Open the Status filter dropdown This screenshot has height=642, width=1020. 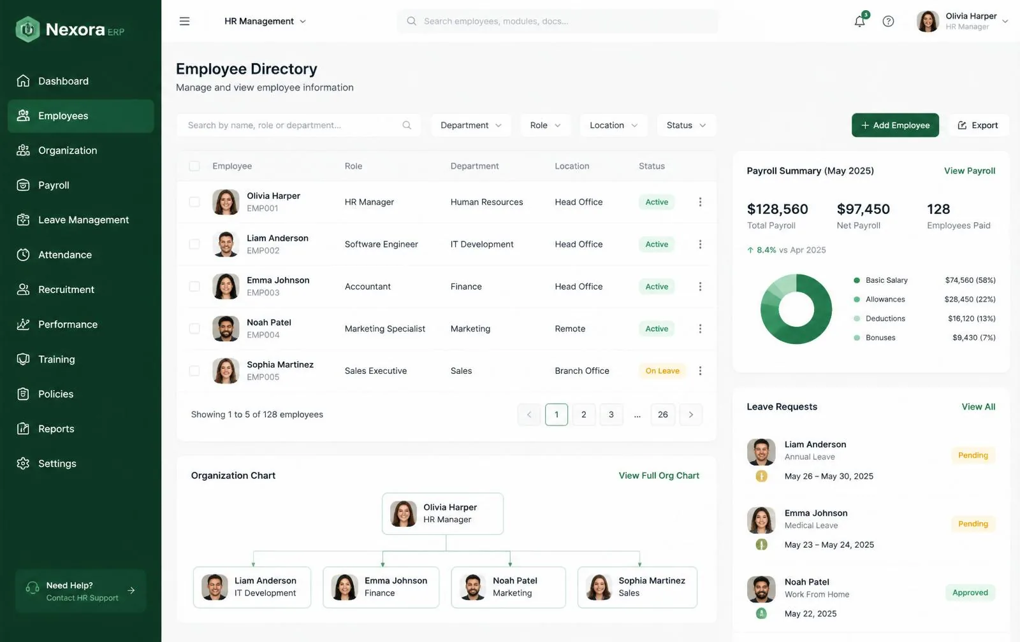pos(686,125)
